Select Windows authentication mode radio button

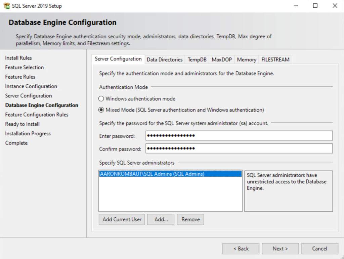[101, 99]
